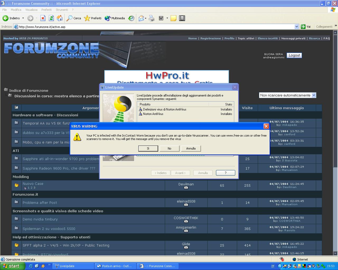
Task: Open the mail button dropdown arrow
Action: [146, 18]
